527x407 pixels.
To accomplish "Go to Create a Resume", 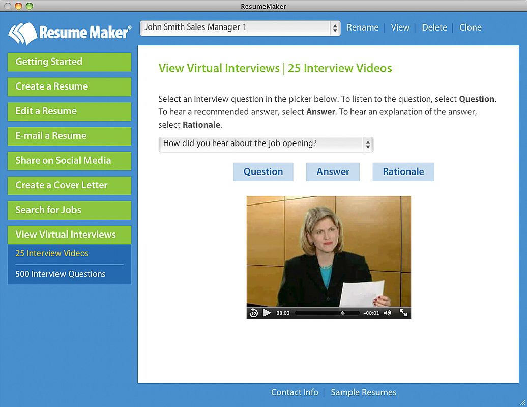I will click(x=70, y=86).
